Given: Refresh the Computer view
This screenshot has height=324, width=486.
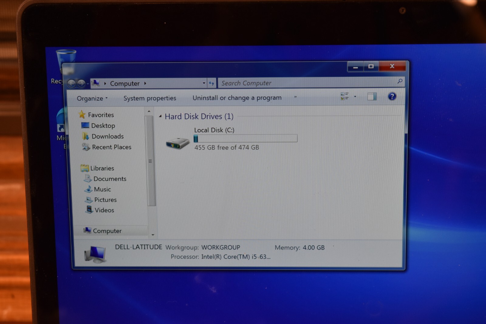Looking at the screenshot, I should [x=212, y=83].
